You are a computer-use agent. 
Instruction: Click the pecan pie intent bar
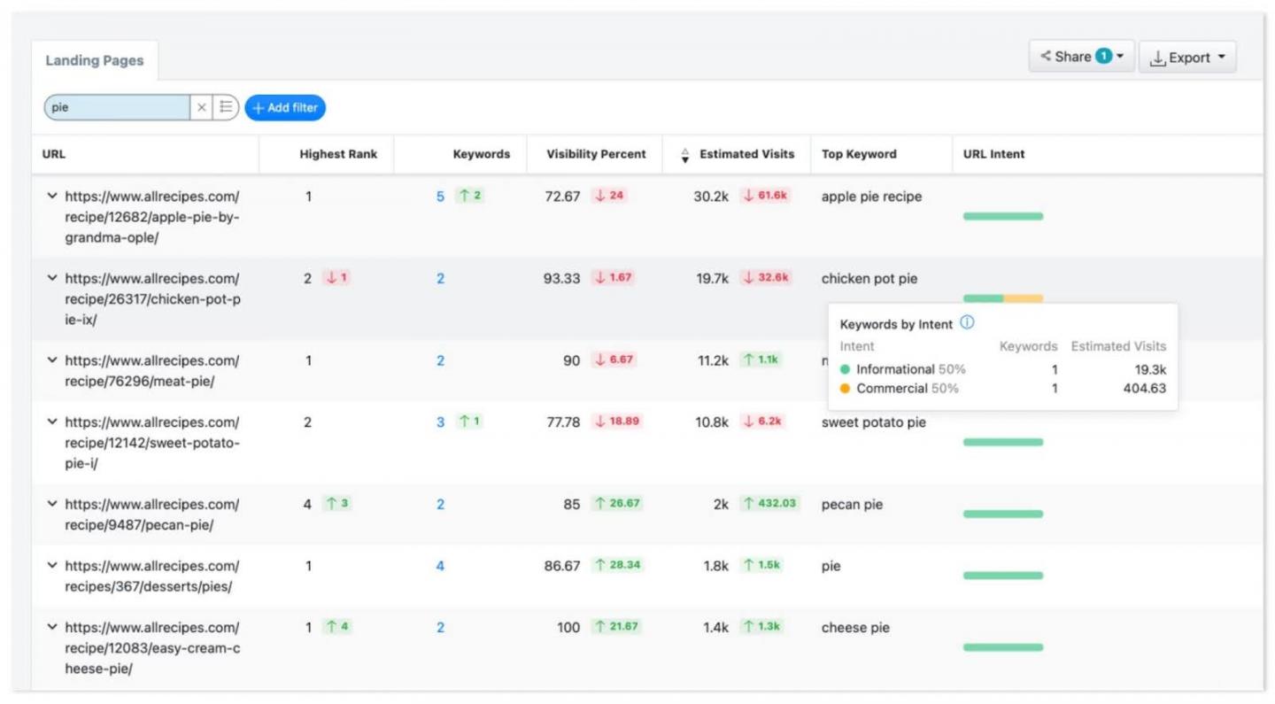pos(1003,514)
